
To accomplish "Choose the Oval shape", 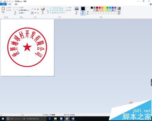I will [53, 8].
